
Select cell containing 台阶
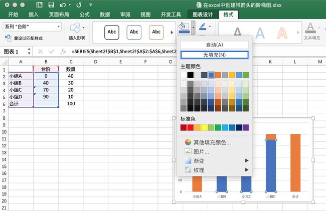point(46,69)
